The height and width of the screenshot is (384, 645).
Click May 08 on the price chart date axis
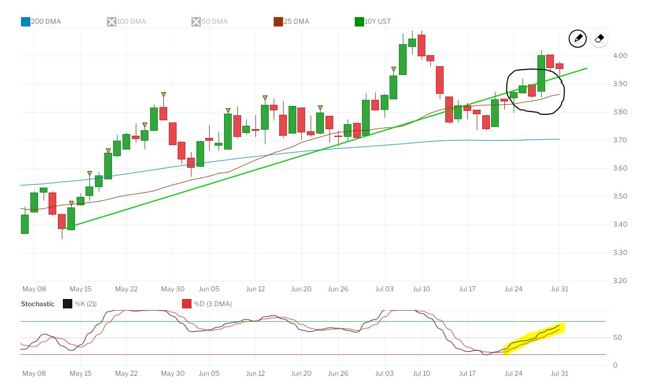tap(34, 289)
